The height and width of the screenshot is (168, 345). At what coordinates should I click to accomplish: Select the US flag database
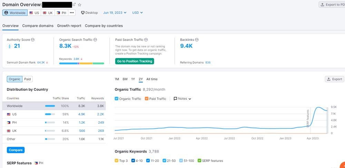tap(34, 13)
